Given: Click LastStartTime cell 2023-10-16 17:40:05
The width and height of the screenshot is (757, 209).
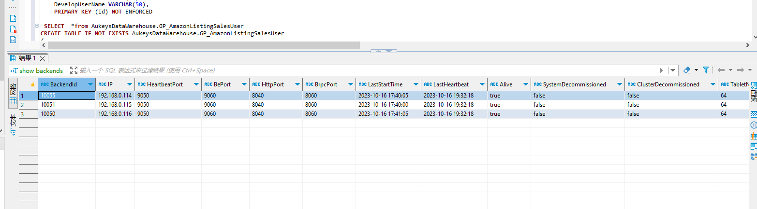Looking at the screenshot, I should (x=388, y=96).
